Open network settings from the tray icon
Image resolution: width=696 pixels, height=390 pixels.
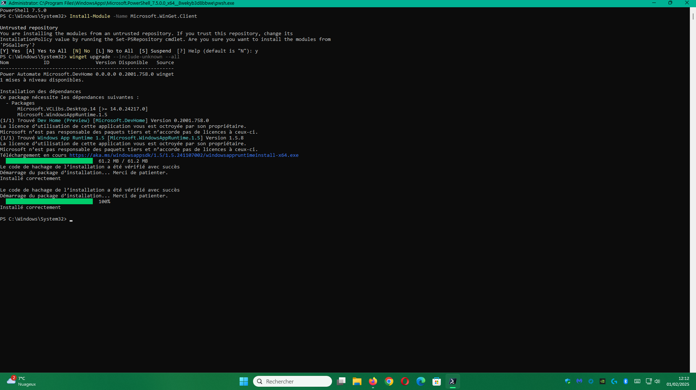tap(649, 381)
